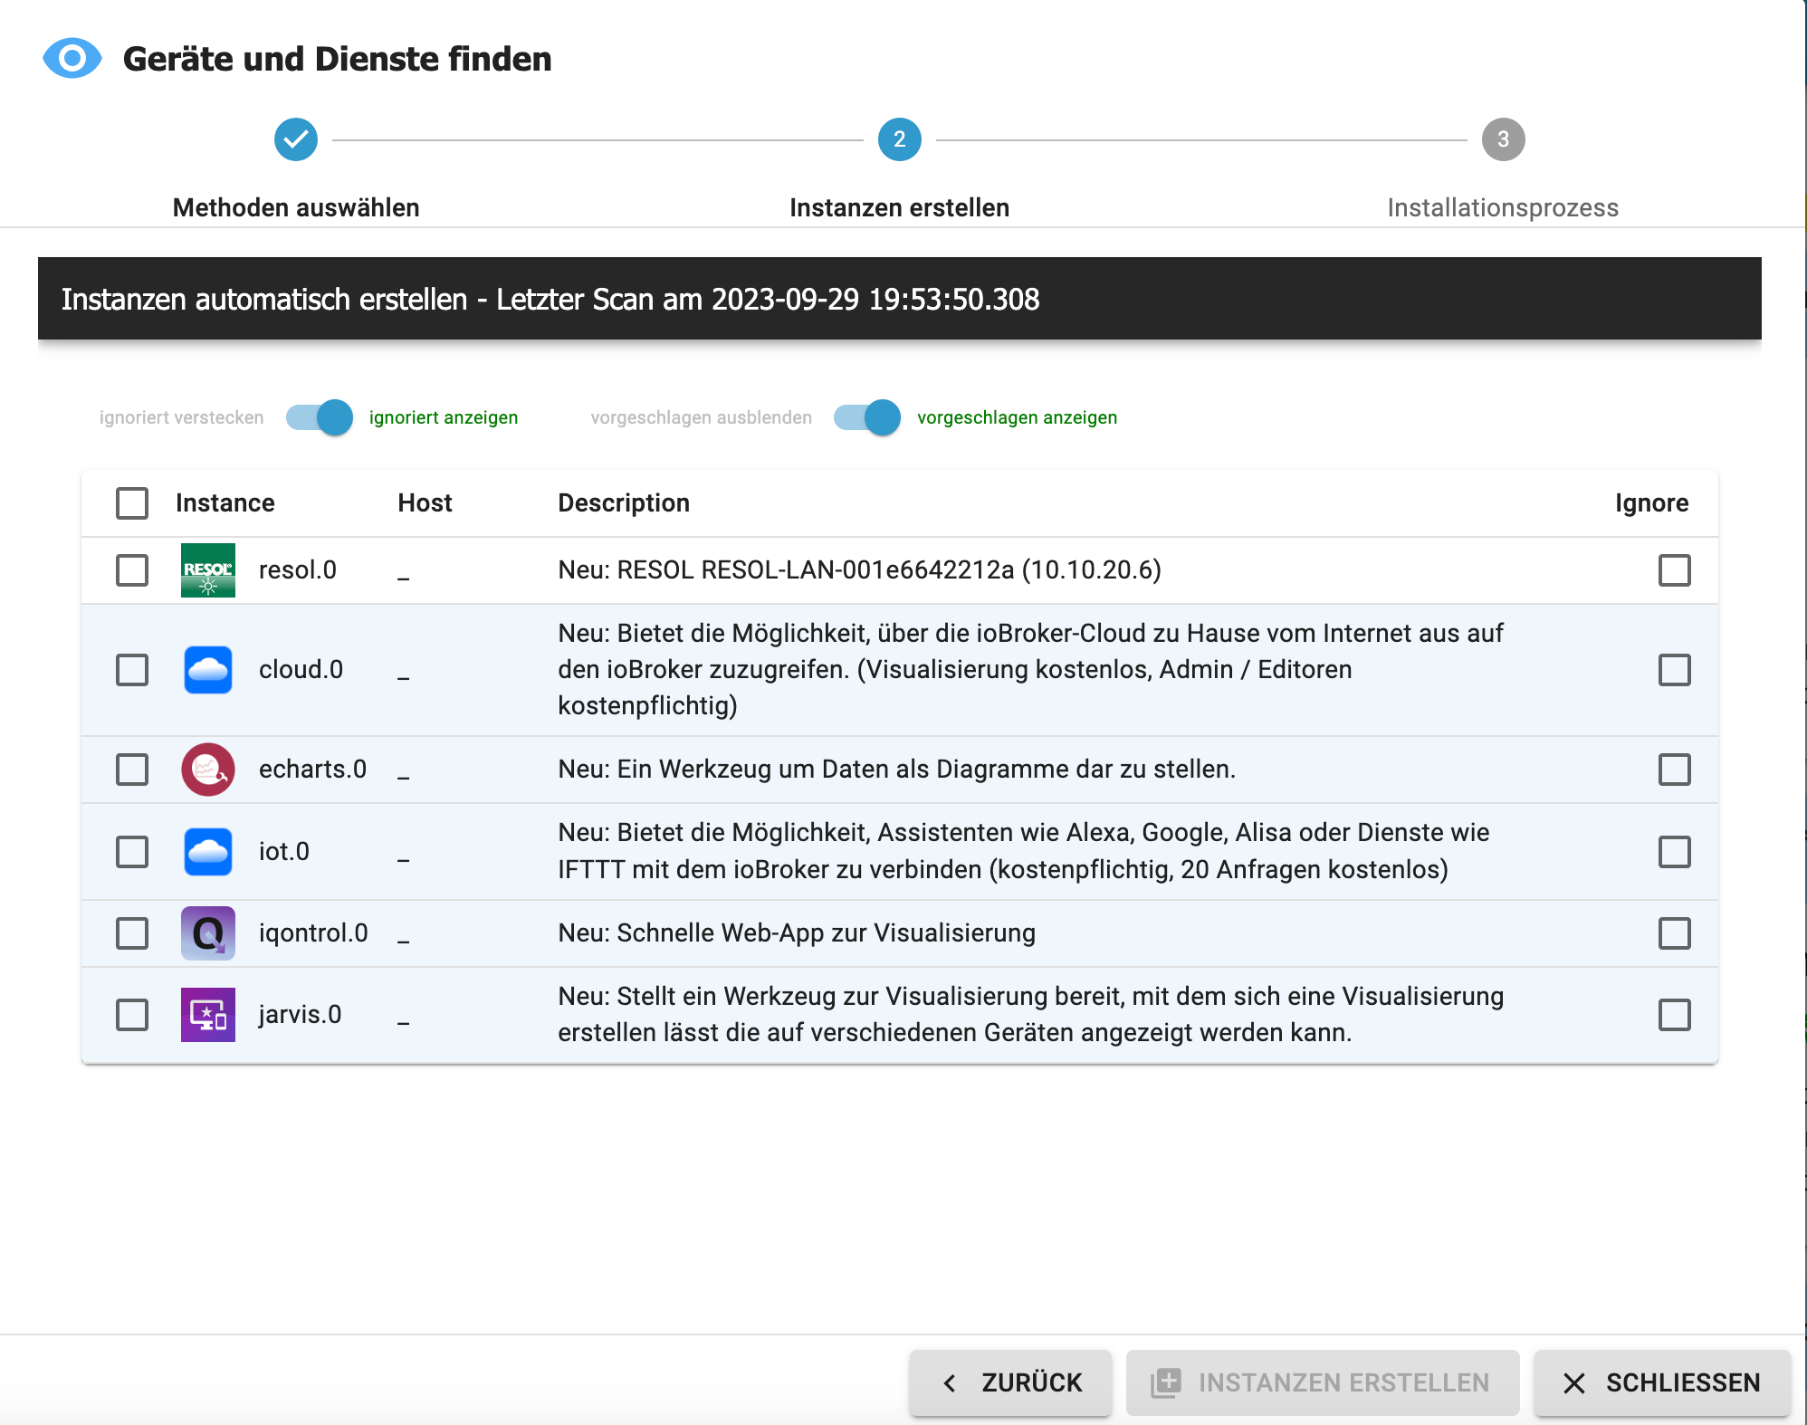Select the Installationsprozess step label
This screenshot has width=1807, height=1425.
coord(1503,207)
